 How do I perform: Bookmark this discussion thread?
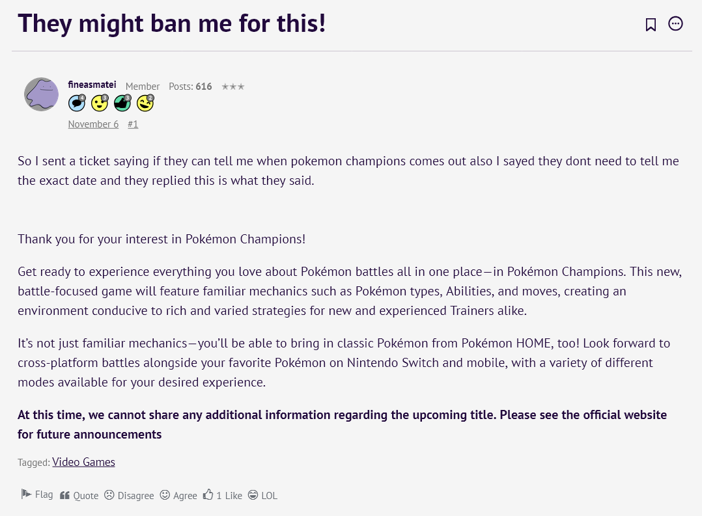651,25
